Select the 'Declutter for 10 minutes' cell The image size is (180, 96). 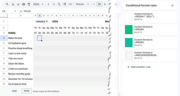20,79
